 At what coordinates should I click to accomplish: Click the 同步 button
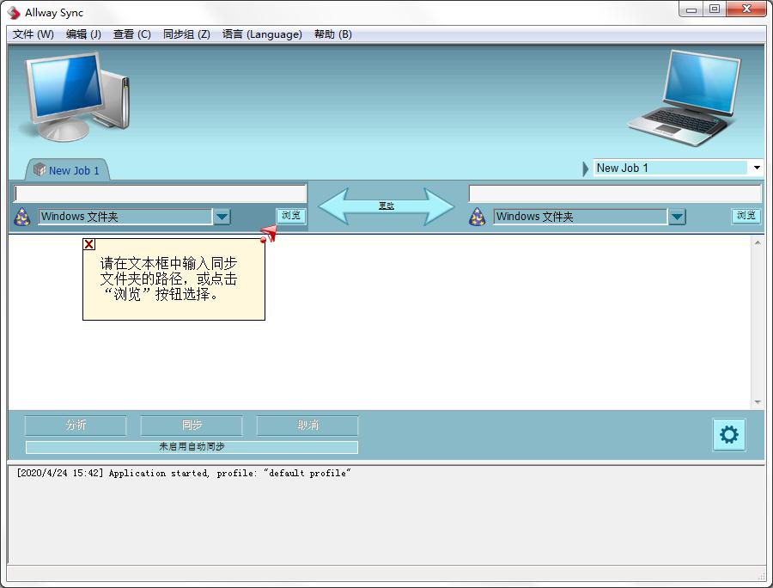191,426
